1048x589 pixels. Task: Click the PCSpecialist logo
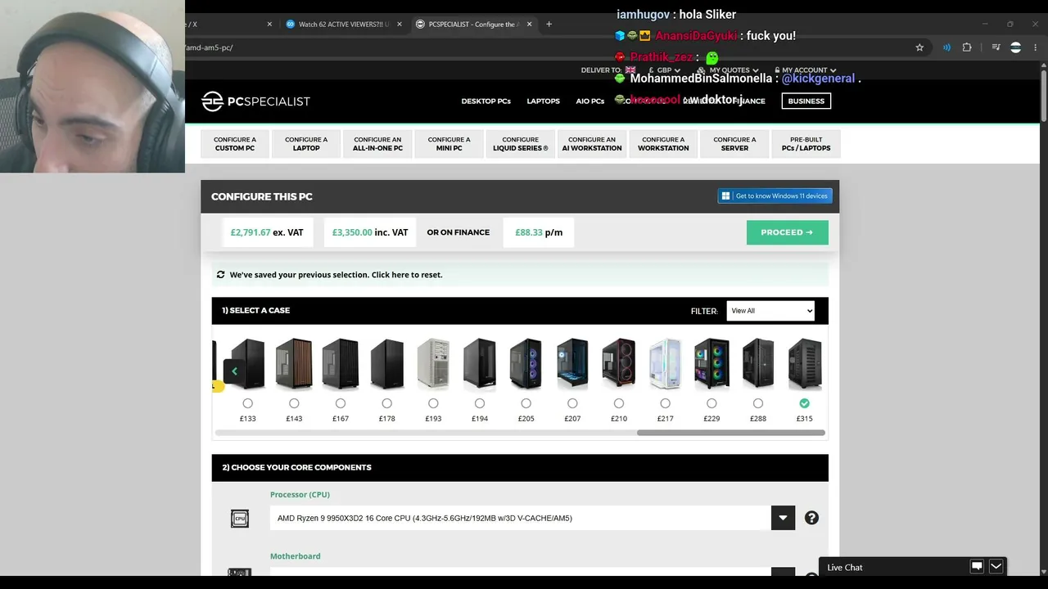[255, 101]
